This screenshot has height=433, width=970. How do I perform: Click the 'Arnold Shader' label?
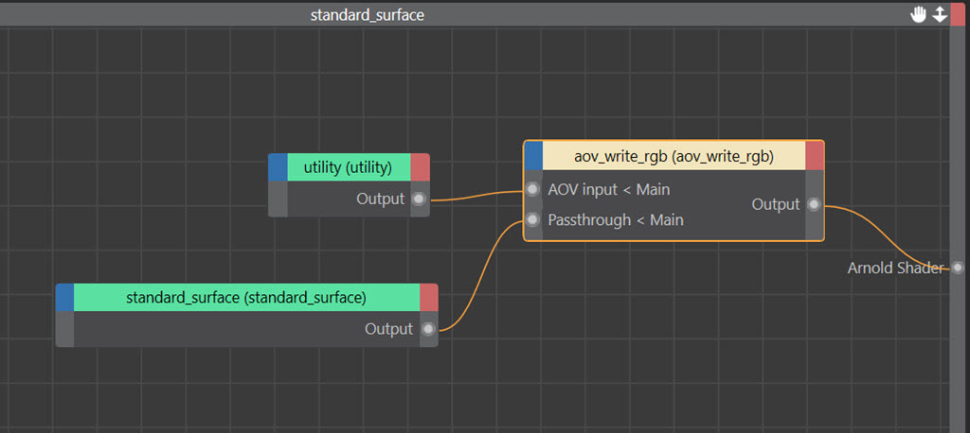[896, 268]
